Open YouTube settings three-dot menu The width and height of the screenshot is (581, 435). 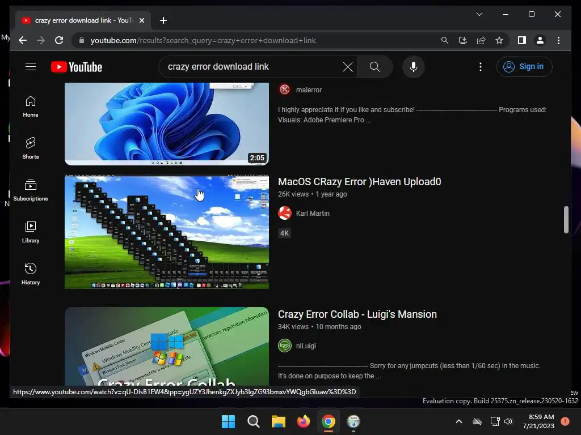(x=480, y=67)
